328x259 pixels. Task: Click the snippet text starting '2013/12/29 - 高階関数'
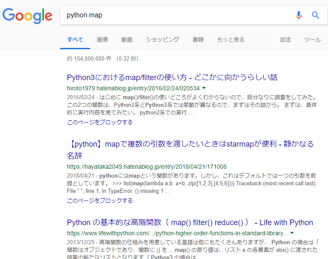tap(193, 250)
